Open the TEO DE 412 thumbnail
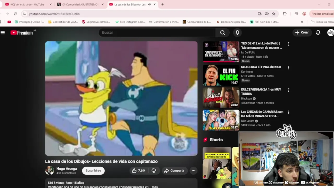Viewport: 334px width, 188px height. pos(221,52)
